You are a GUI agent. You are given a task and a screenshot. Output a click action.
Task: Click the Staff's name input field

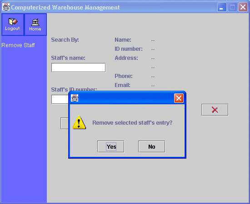(79, 68)
